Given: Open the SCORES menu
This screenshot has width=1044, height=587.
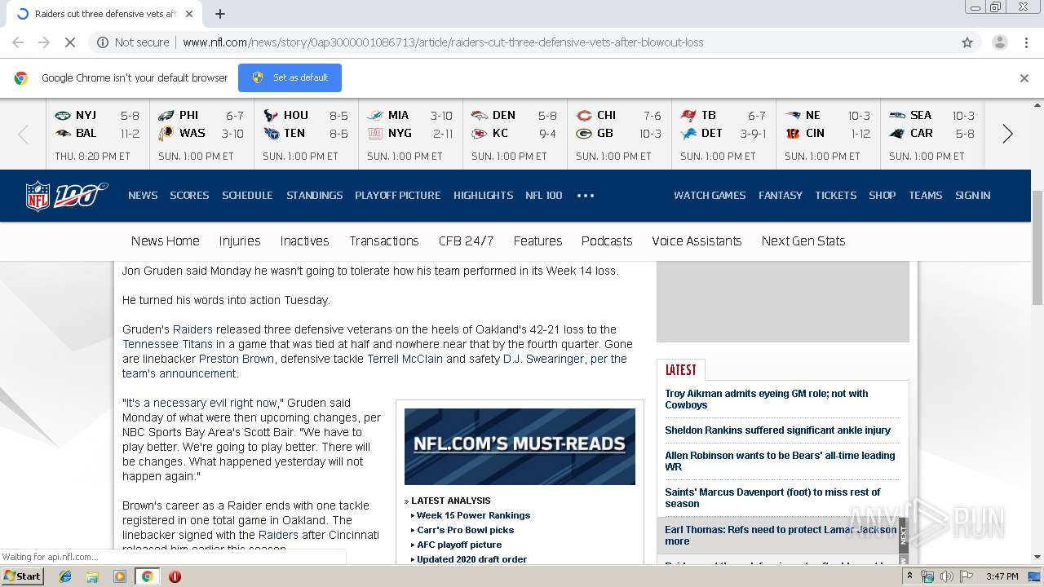Looking at the screenshot, I should point(189,196).
